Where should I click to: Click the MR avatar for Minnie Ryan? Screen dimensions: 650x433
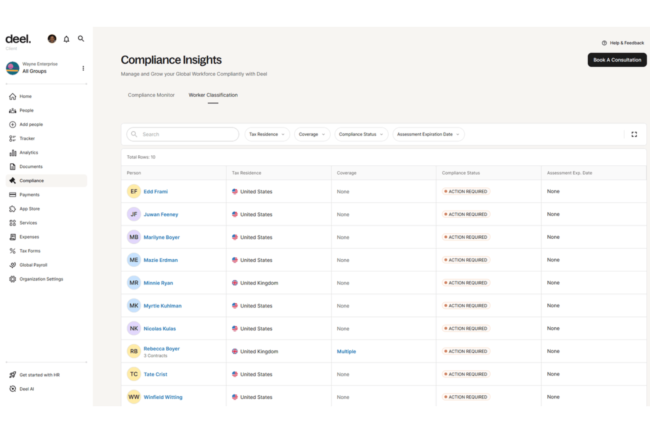pos(134,283)
